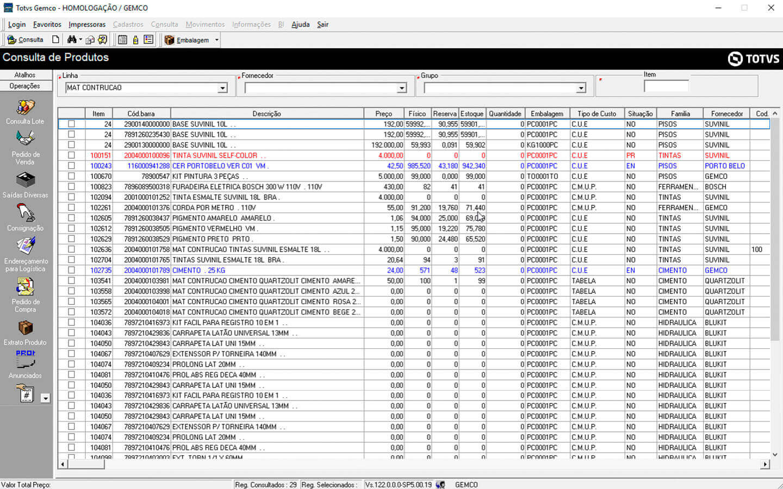
Task: Open the Favoritos menu
Action: click(x=47, y=24)
